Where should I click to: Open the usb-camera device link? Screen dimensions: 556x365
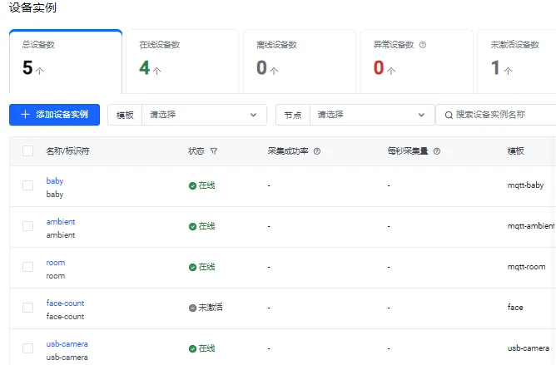(67, 344)
